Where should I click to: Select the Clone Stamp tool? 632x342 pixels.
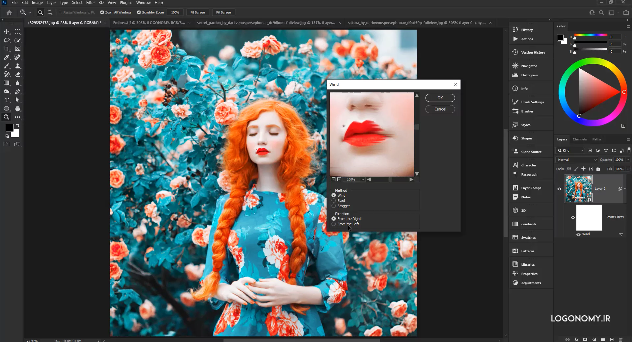pos(18,66)
